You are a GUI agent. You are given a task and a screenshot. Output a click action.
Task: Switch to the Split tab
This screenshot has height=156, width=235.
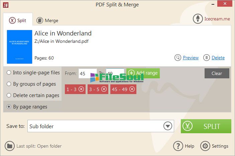18,20
